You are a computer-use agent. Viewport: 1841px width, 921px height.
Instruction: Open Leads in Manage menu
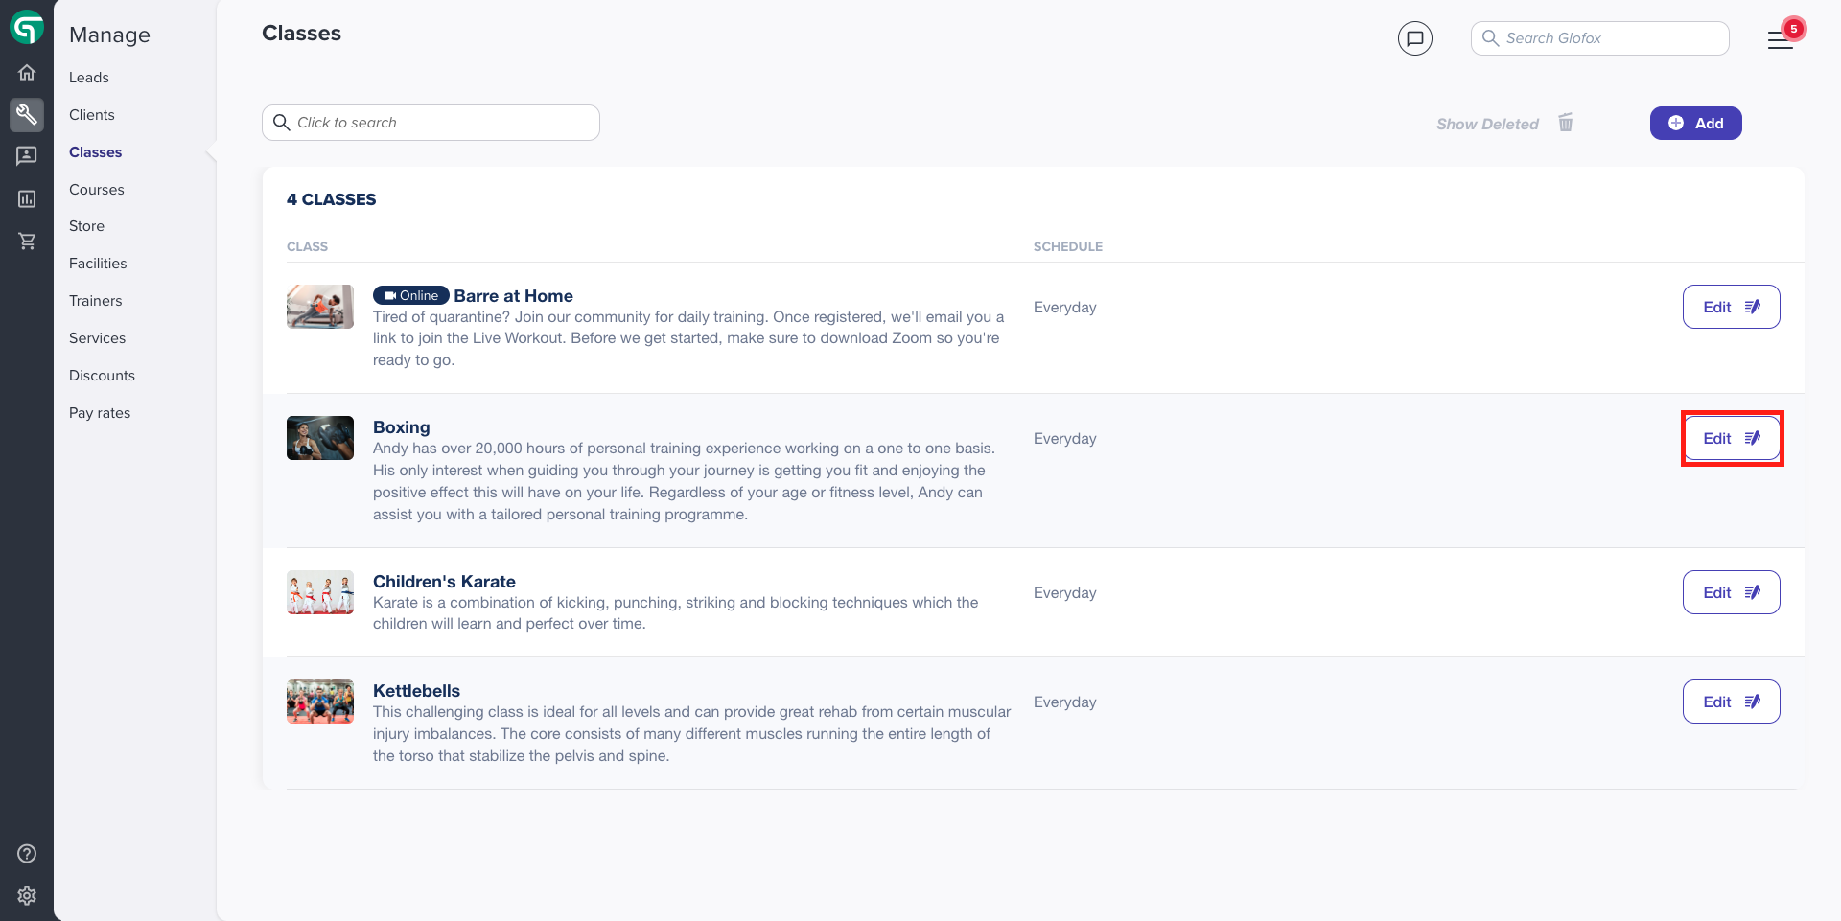(x=89, y=78)
